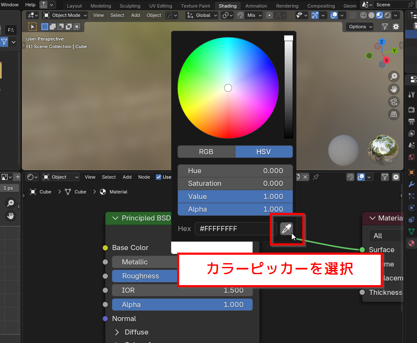Select HSV color mode button
417x343 pixels.
tap(264, 152)
